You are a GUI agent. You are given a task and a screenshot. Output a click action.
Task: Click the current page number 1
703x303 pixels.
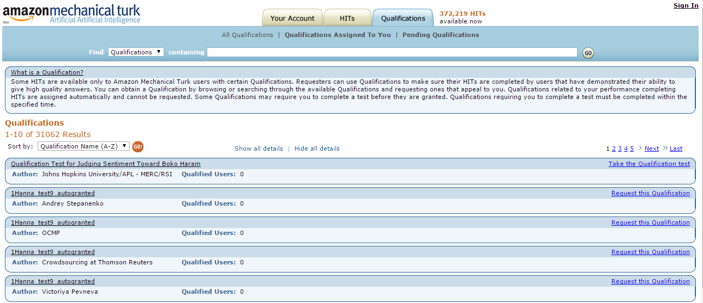(x=608, y=149)
